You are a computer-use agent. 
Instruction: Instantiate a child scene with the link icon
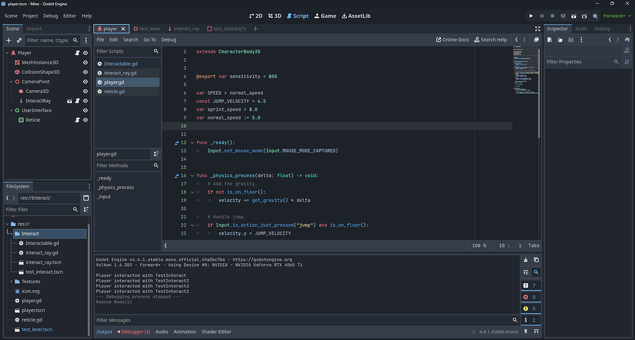click(19, 40)
